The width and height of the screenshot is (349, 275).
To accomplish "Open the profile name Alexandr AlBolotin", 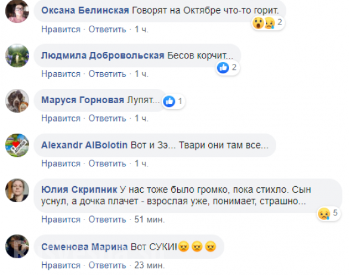I will (84, 145).
